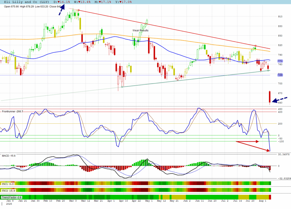The image size is (291, 209).
Task: Click the Mar 12 date label
Action: 86,201
